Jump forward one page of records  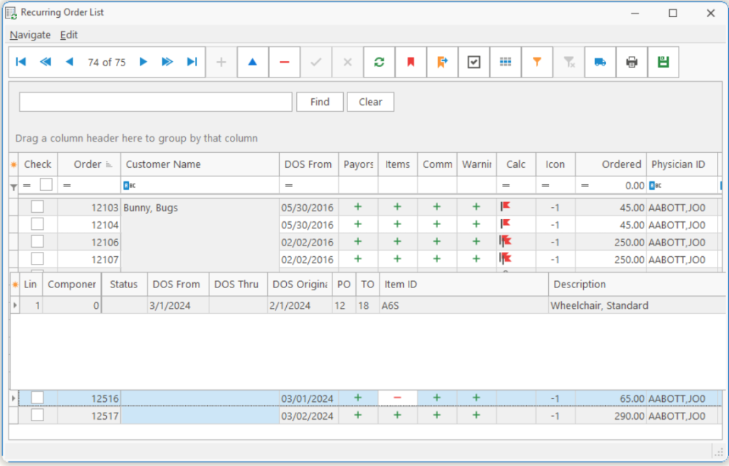coord(167,62)
